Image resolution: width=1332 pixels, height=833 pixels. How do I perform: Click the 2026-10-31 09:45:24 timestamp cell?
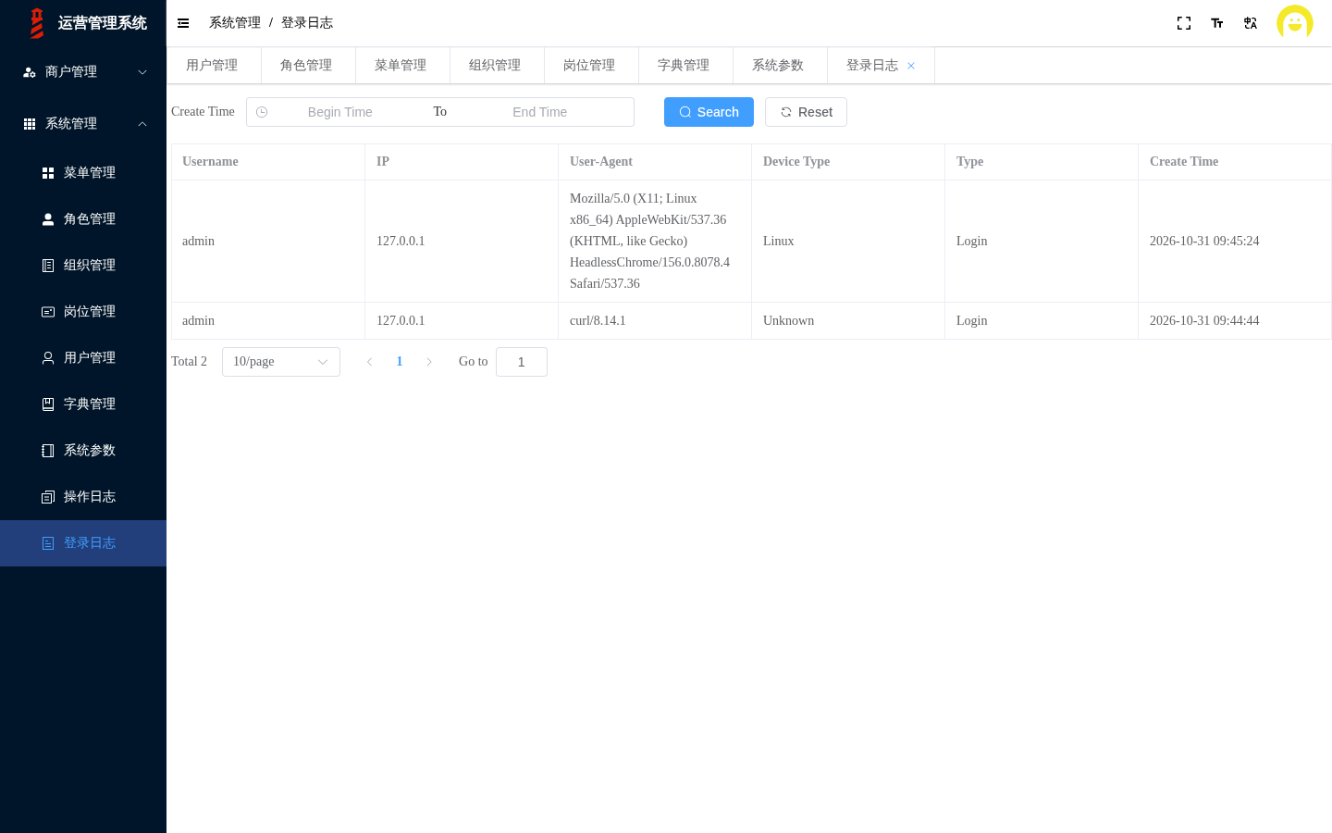tap(1235, 242)
